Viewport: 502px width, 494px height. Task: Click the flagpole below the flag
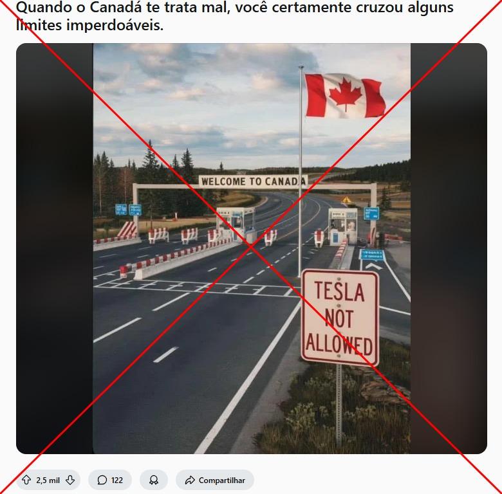pyautogui.click(x=301, y=192)
